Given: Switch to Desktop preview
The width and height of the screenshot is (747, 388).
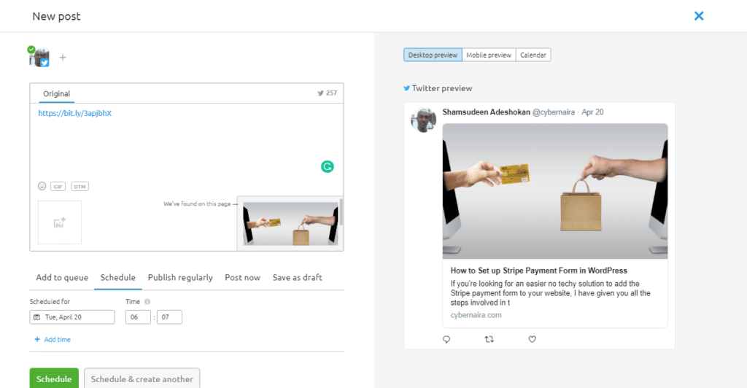Looking at the screenshot, I should pos(433,55).
